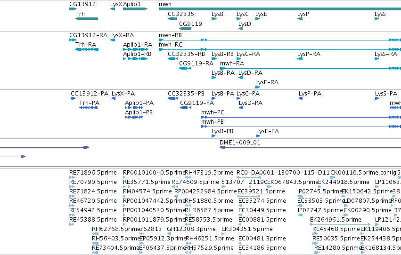
Task: Select the CG9119-PA protein feature
Action: (186, 108)
